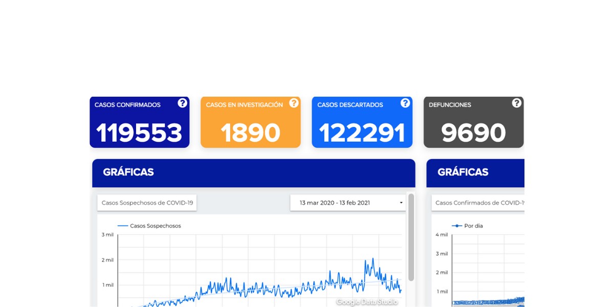This screenshot has height=307, width=614.
Task: Open the Casos Sospechosos de COVID-19 selector
Action: click(147, 203)
